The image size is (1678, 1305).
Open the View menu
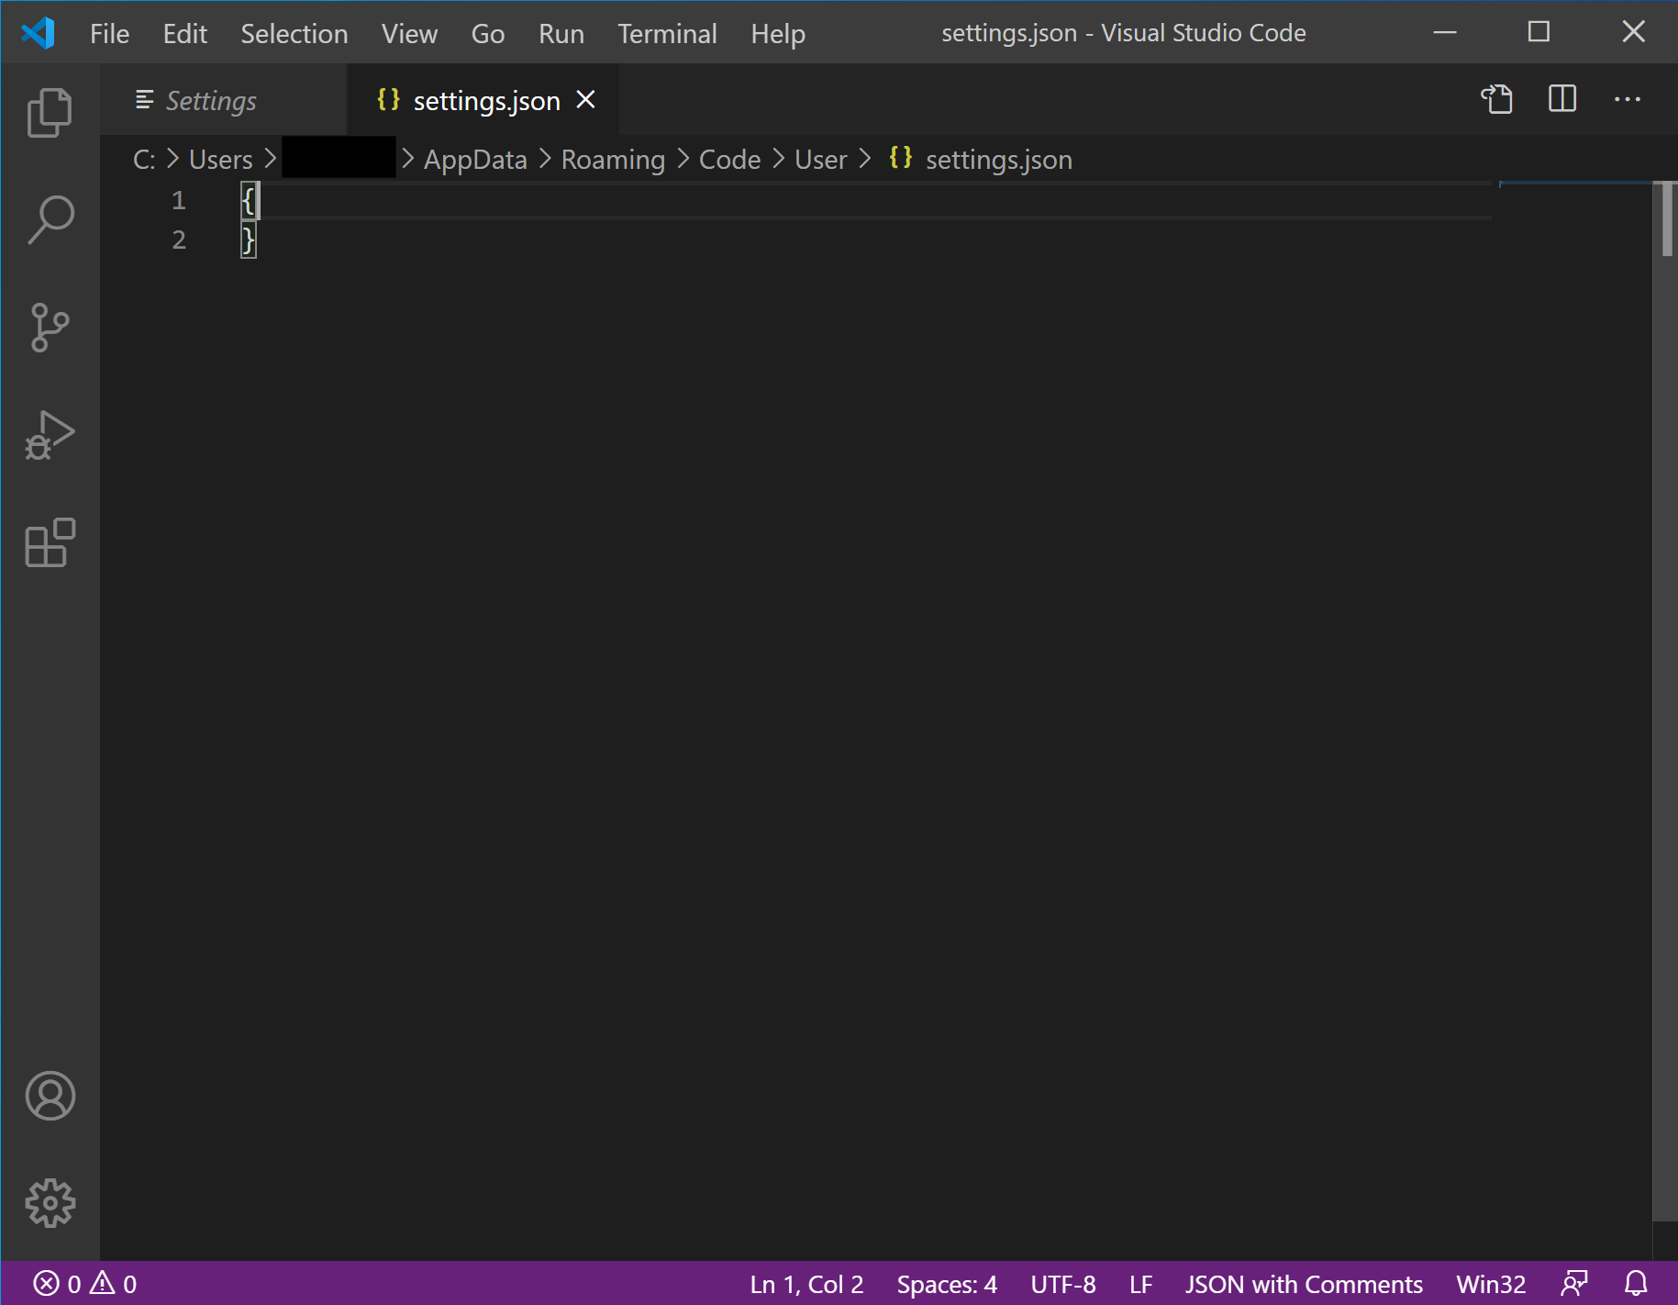(x=410, y=34)
